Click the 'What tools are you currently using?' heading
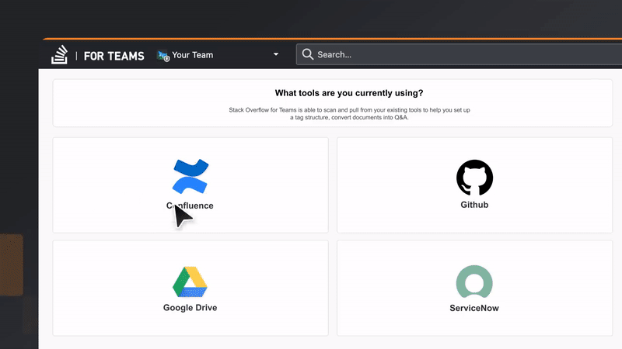622x349 pixels. 349,93
